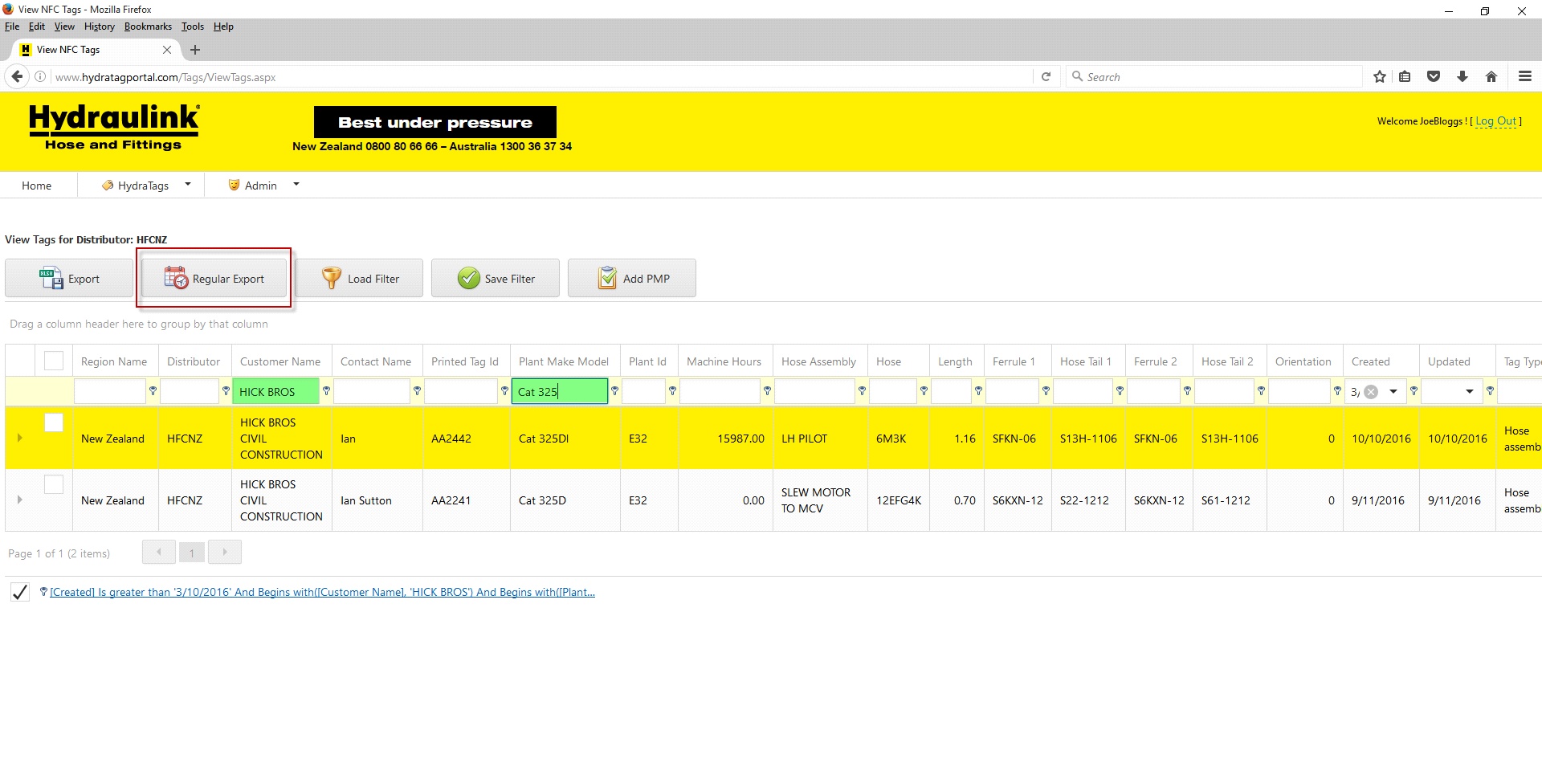Open Hose Tail 1 filter condition icon

1120,391
